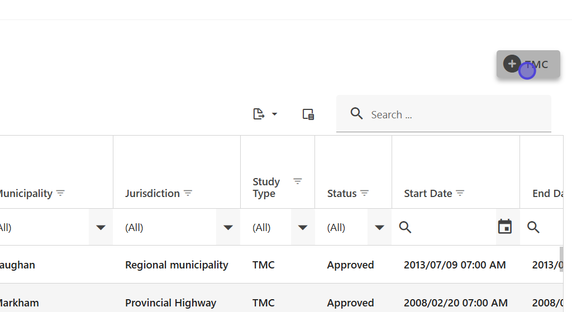The height and width of the screenshot is (312, 572).
Task: Expand the Status filter dropdown arrow
Action: [x=379, y=227]
